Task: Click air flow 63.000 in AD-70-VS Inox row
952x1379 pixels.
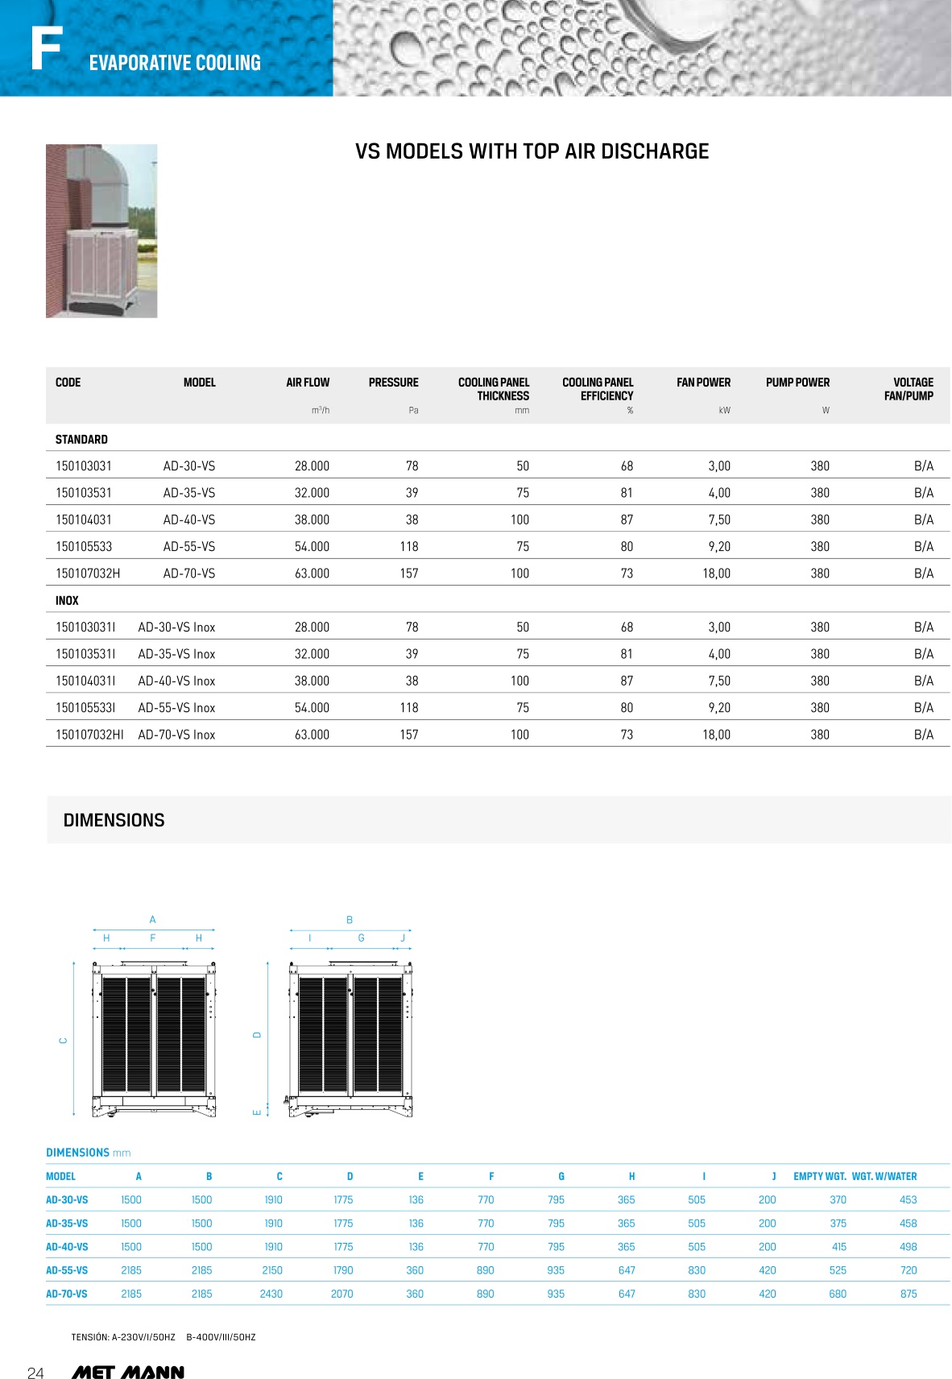Action: coord(312,735)
